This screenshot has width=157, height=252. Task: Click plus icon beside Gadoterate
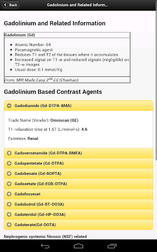point(9,225)
